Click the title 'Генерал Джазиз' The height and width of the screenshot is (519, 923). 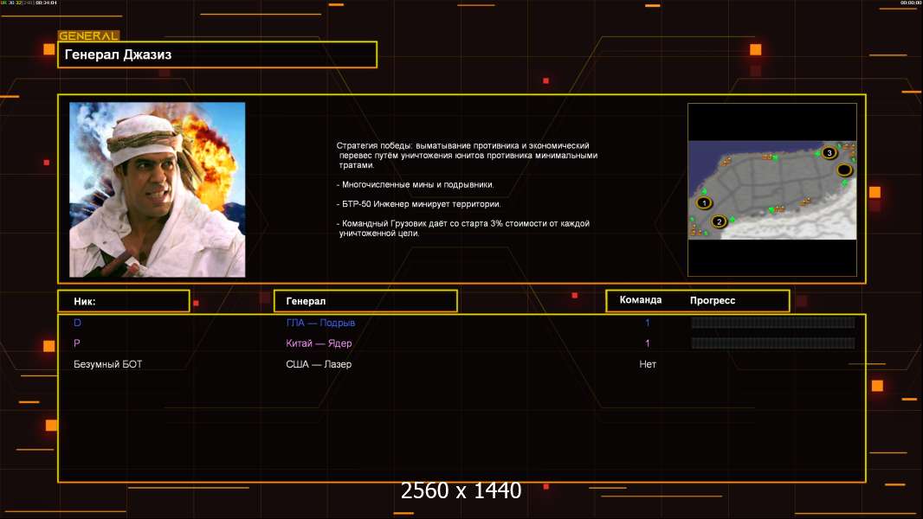[x=118, y=54]
